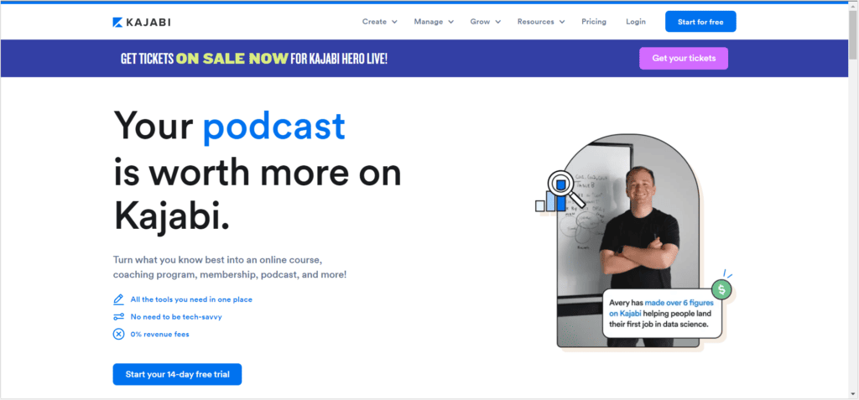Open the Create menu
The height and width of the screenshot is (400, 859).
[x=380, y=22]
